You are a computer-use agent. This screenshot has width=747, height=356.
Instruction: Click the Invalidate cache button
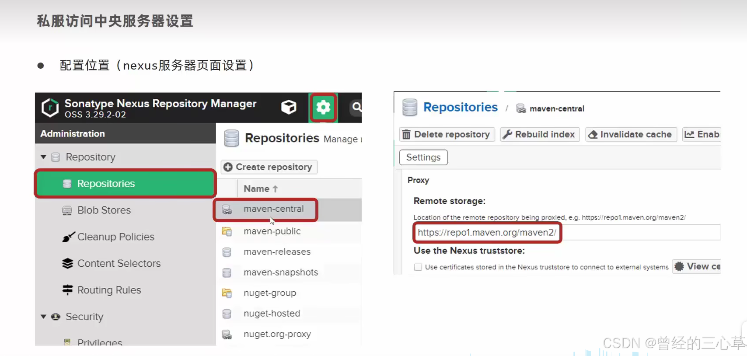[x=631, y=135]
